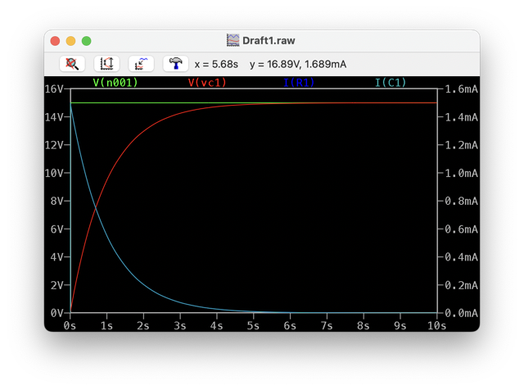Screen dimensions: 524x390
Task: Click the 10s time axis label
Action: point(436,325)
